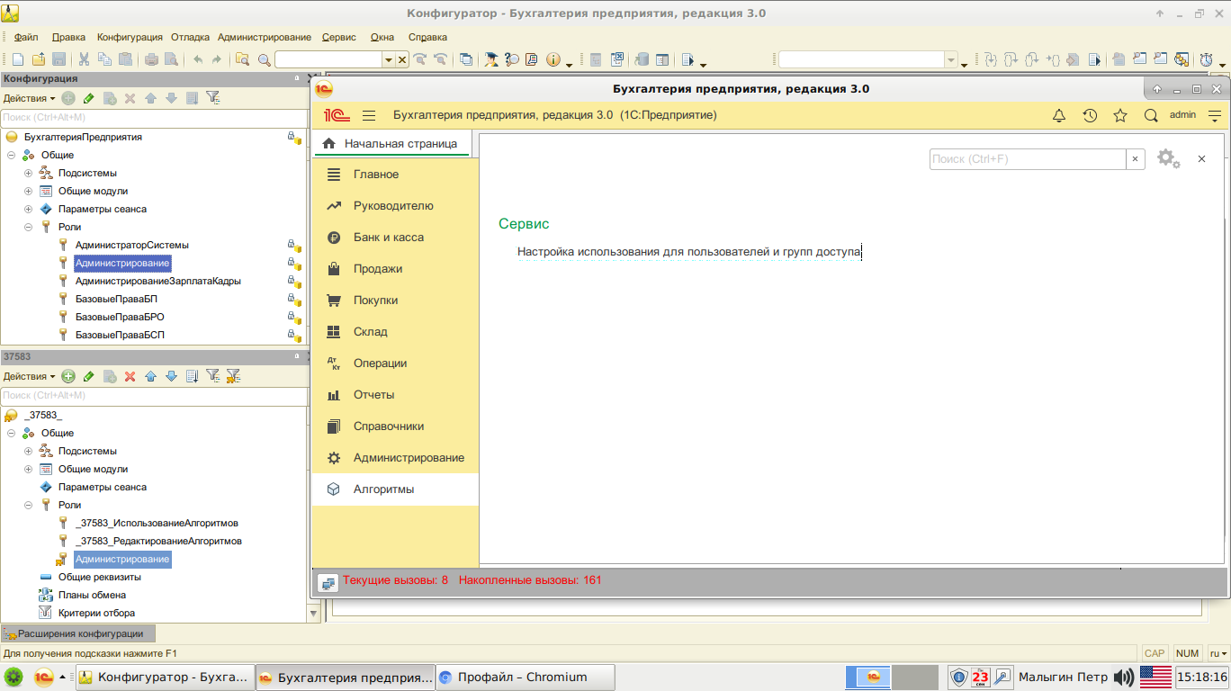This screenshot has width=1231, height=691.
Task: Switch to Профайл - Chromium in the taskbar
Action: (526, 678)
